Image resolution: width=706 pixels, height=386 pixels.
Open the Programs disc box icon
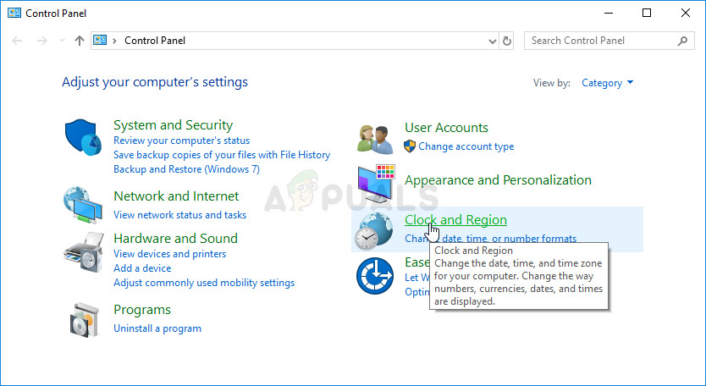(83, 318)
